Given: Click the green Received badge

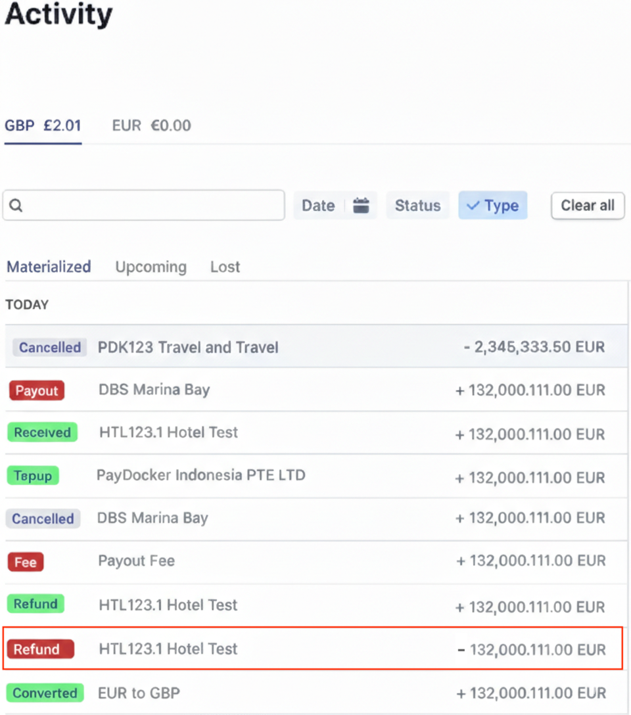Looking at the screenshot, I should tap(42, 432).
